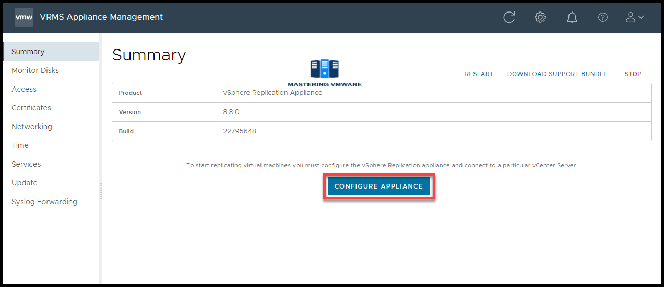Open the notifications bell icon
The width and height of the screenshot is (664, 287).
572,17
